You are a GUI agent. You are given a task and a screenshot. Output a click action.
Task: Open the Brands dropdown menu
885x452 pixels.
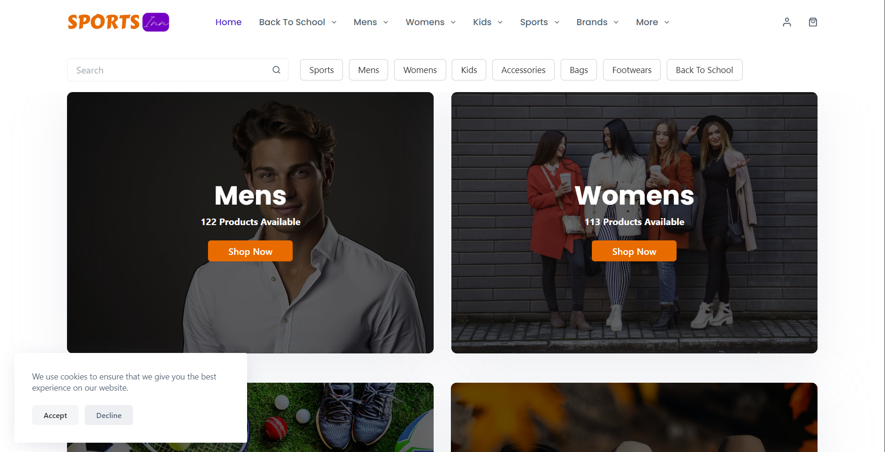597,22
